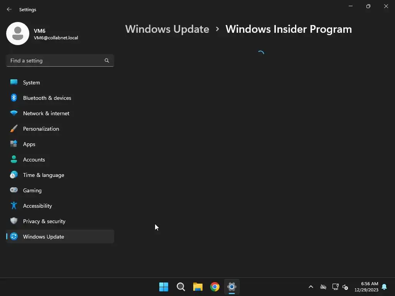Open taskbar Search
This screenshot has width=395, height=296.
click(x=181, y=287)
